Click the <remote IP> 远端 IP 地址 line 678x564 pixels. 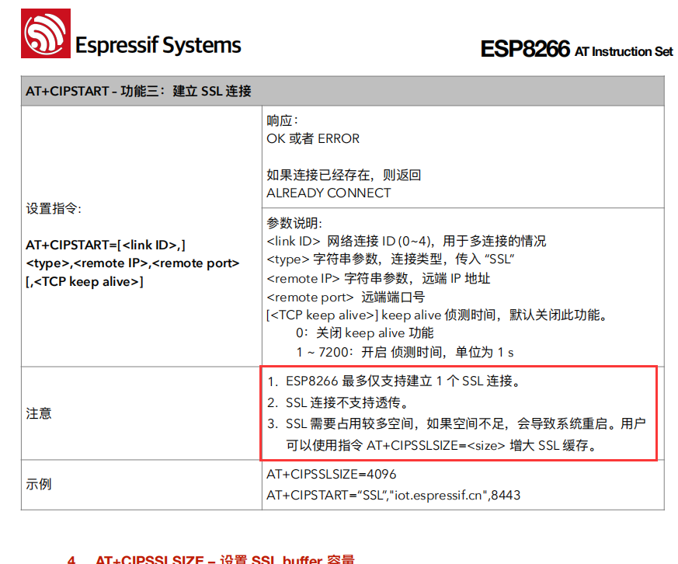click(x=378, y=278)
